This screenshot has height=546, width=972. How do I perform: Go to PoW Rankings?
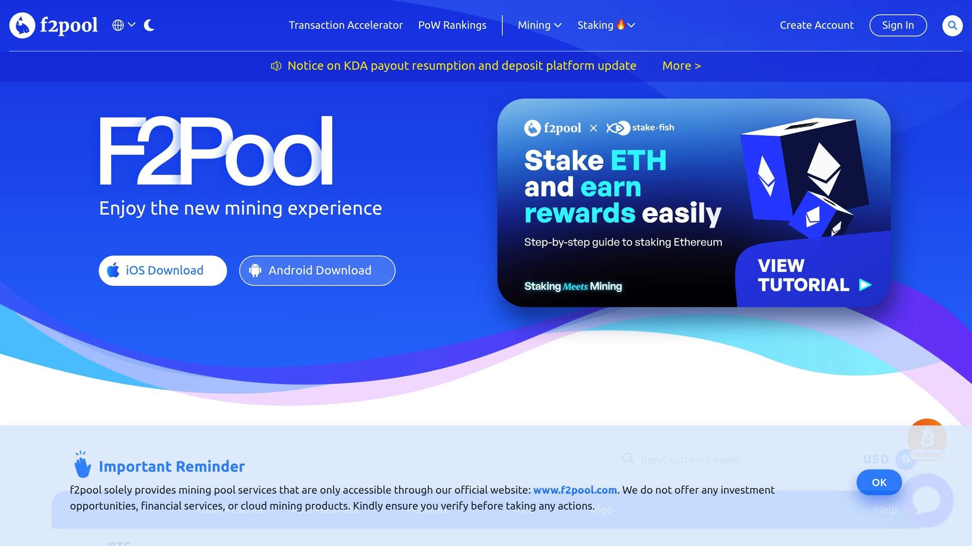click(x=452, y=25)
